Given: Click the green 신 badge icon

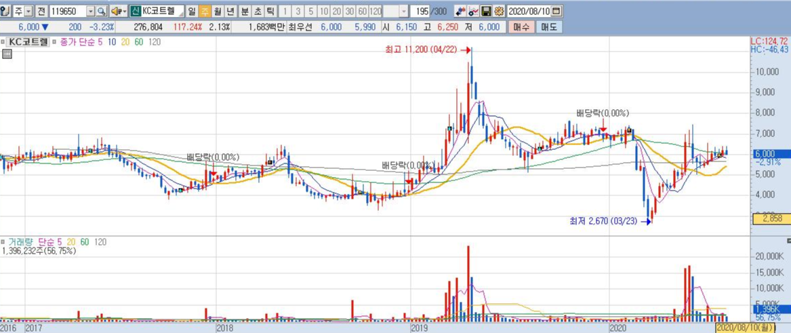Looking at the screenshot, I should pos(135,11).
